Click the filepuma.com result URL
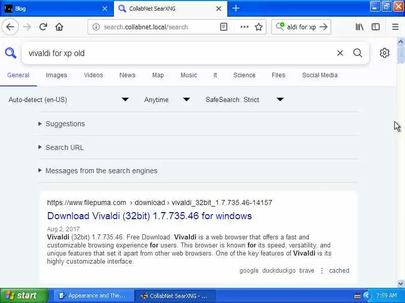Image resolution: width=405 pixels, height=303 pixels. (x=159, y=203)
